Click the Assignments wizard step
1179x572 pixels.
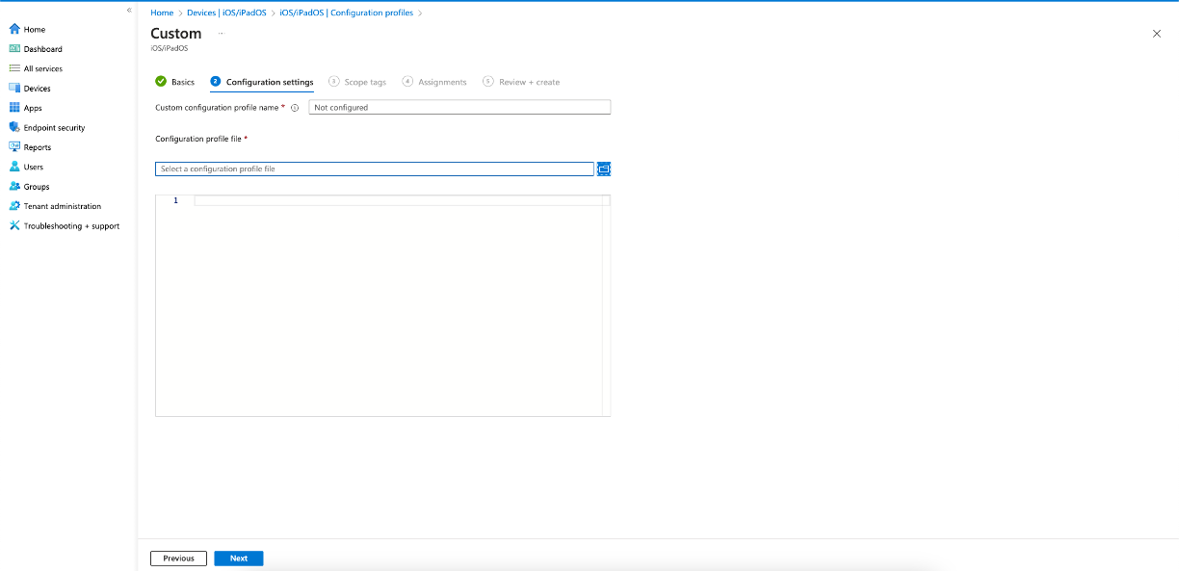click(x=441, y=82)
